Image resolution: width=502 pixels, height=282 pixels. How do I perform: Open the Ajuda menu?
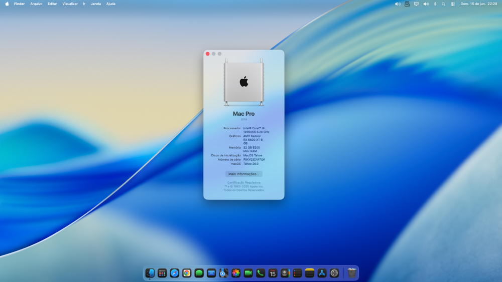111,4
